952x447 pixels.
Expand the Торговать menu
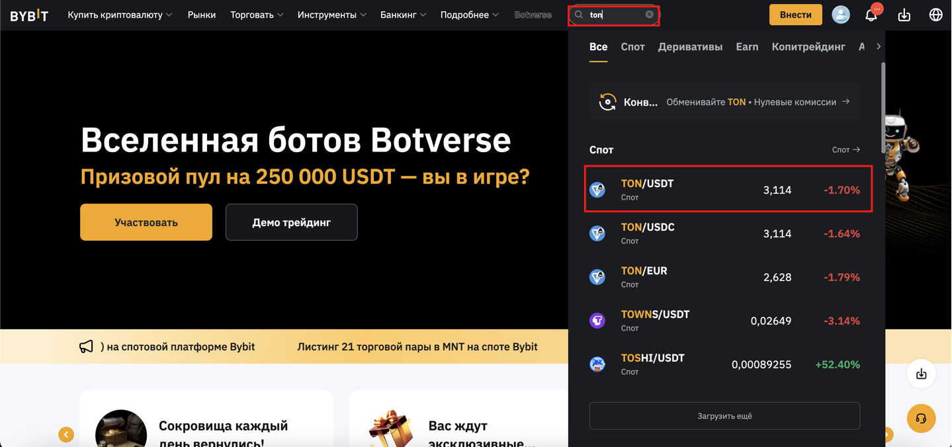coord(257,15)
